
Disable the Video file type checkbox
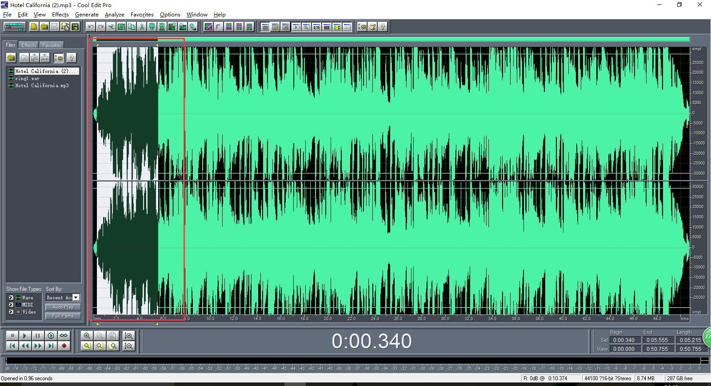click(11, 312)
